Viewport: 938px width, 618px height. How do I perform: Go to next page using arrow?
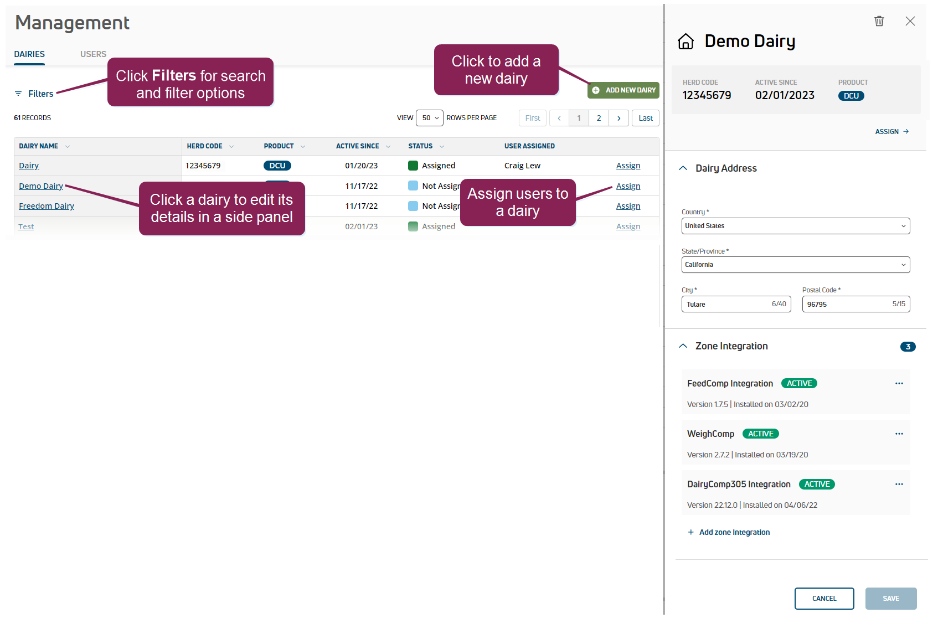point(619,118)
